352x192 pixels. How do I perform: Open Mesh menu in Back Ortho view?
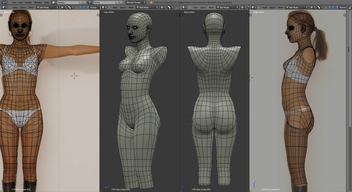point(211,7)
